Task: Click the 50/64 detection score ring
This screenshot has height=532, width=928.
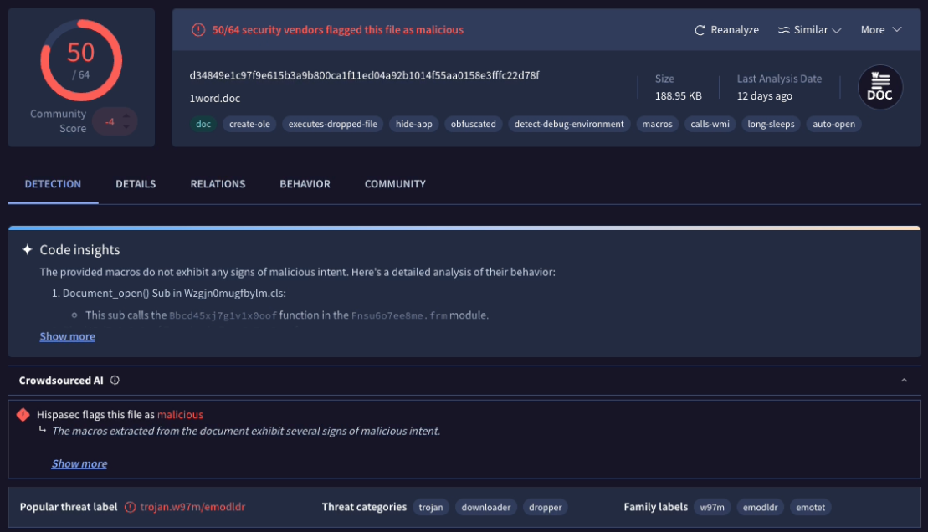Action: [x=81, y=60]
